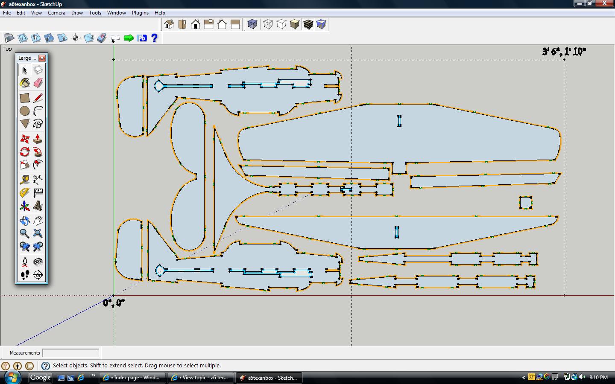Enable Wireframe face style
This screenshot has width=615, height=384.
point(268,24)
